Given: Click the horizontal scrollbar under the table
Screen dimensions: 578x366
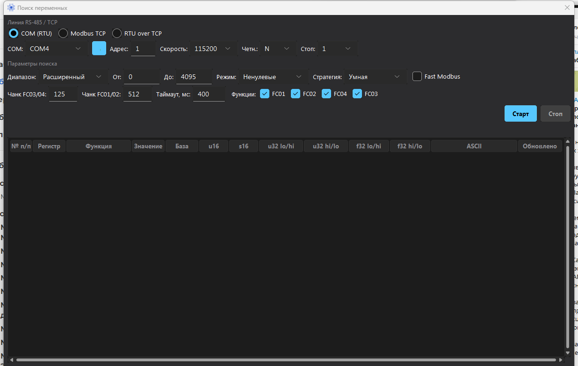Looking at the screenshot, I should (x=286, y=360).
